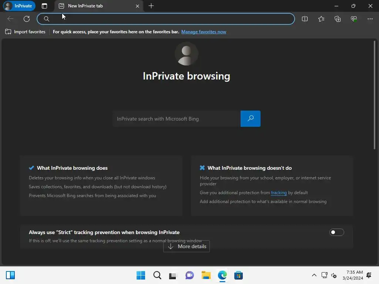Click the InPrivate browsing title

(x=187, y=76)
